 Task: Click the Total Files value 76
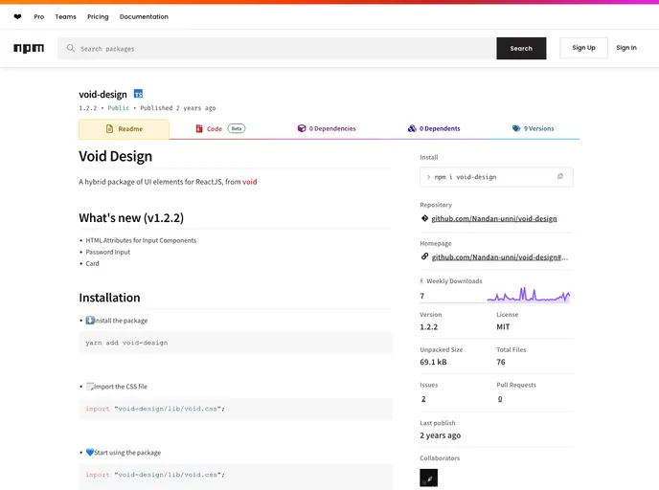(x=501, y=362)
